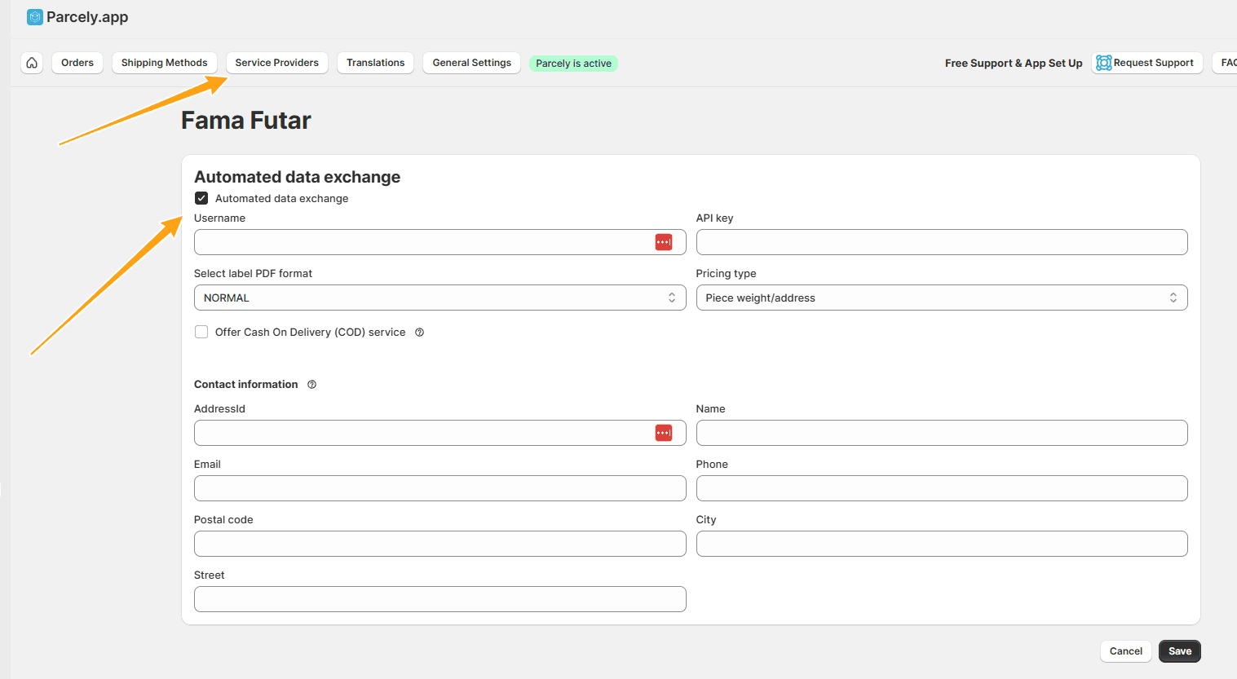This screenshot has height=679, width=1237.
Task: Uncheck the Automated data exchange checkbox
Action: pyautogui.click(x=201, y=198)
